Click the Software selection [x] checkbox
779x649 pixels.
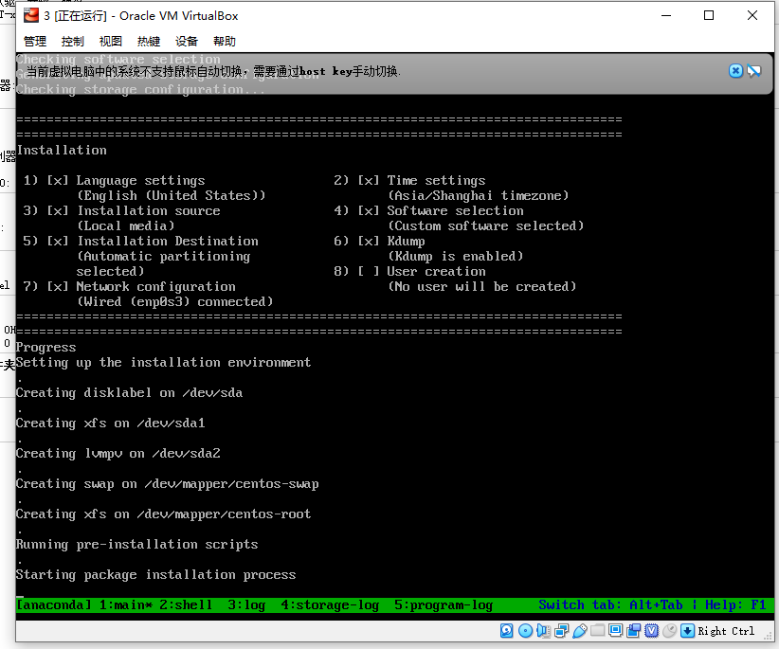coord(369,210)
